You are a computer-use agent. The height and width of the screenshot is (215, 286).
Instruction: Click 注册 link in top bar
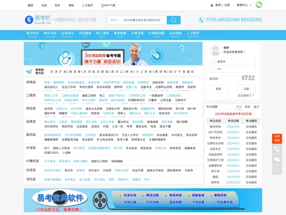(x=227, y=5)
